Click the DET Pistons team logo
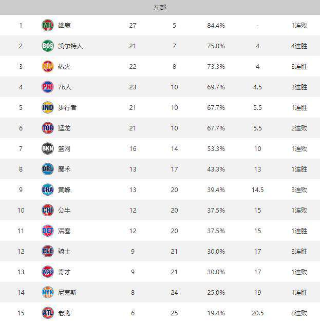 click(x=48, y=231)
